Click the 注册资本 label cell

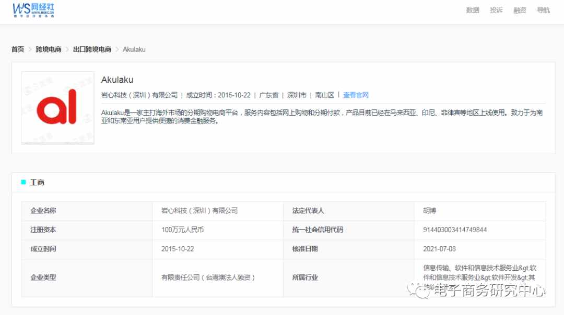tap(87, 230)
